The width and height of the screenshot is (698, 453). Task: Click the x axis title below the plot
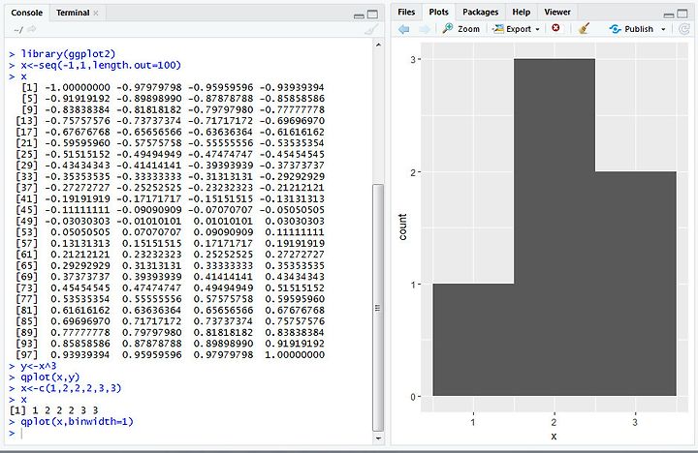click(x=554, y=437)
